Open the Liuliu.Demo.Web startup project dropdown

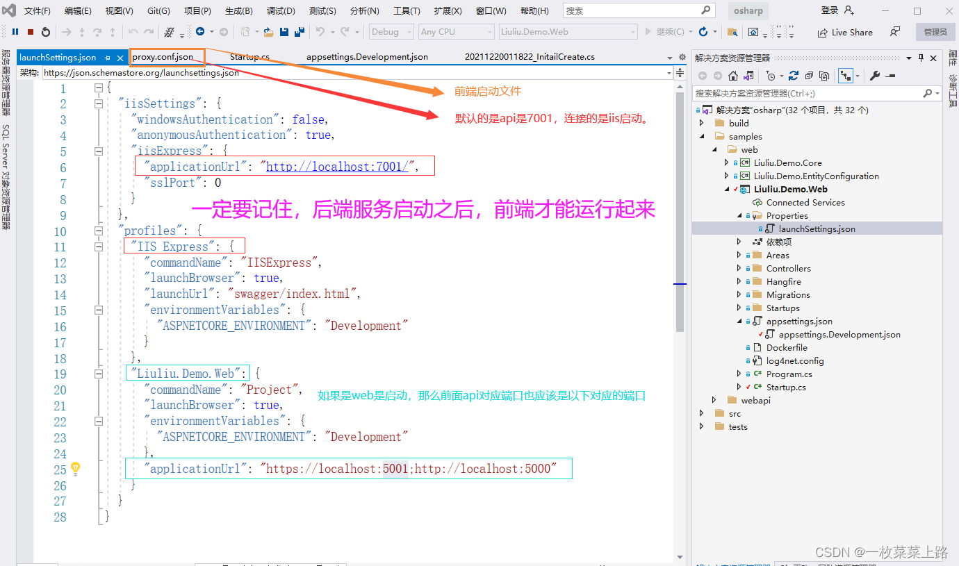(568, 32)
